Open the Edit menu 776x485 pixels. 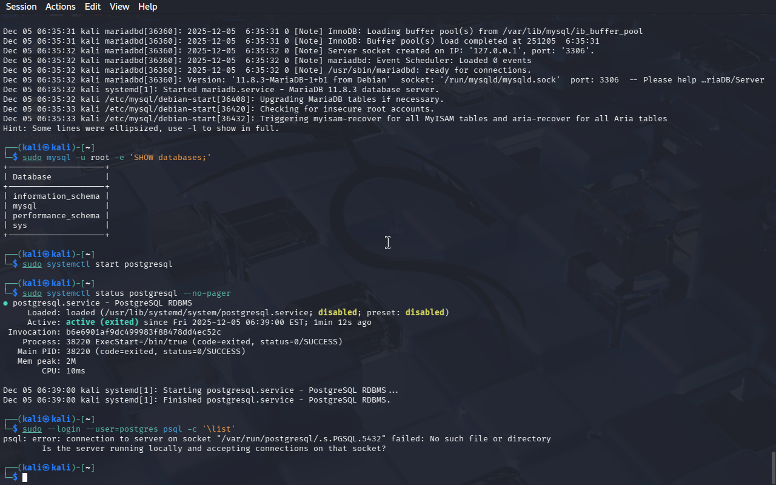coord(93,7)
